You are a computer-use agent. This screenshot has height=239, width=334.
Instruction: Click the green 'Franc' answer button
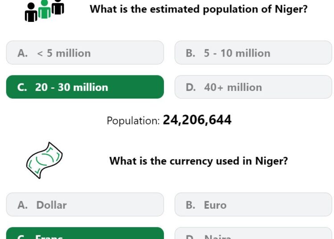[85, 233]
